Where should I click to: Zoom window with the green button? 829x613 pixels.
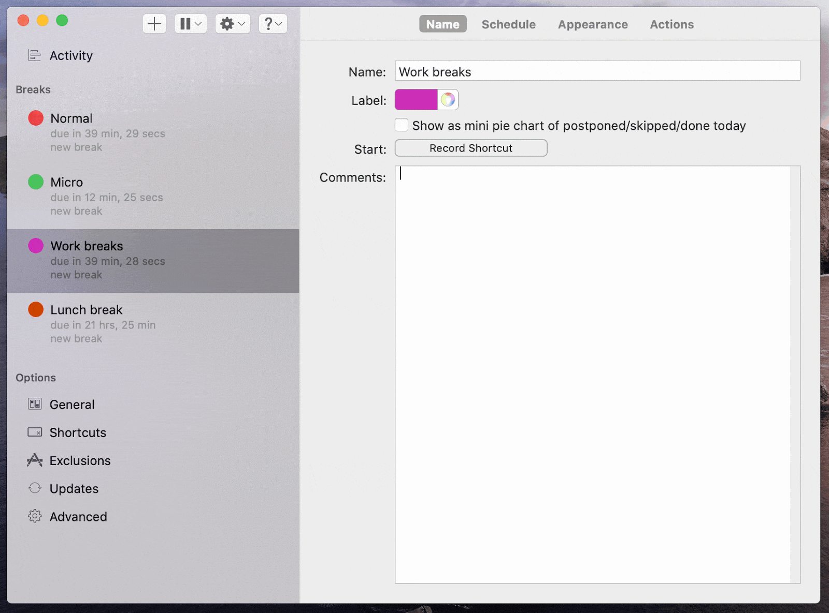pos(62,20)
